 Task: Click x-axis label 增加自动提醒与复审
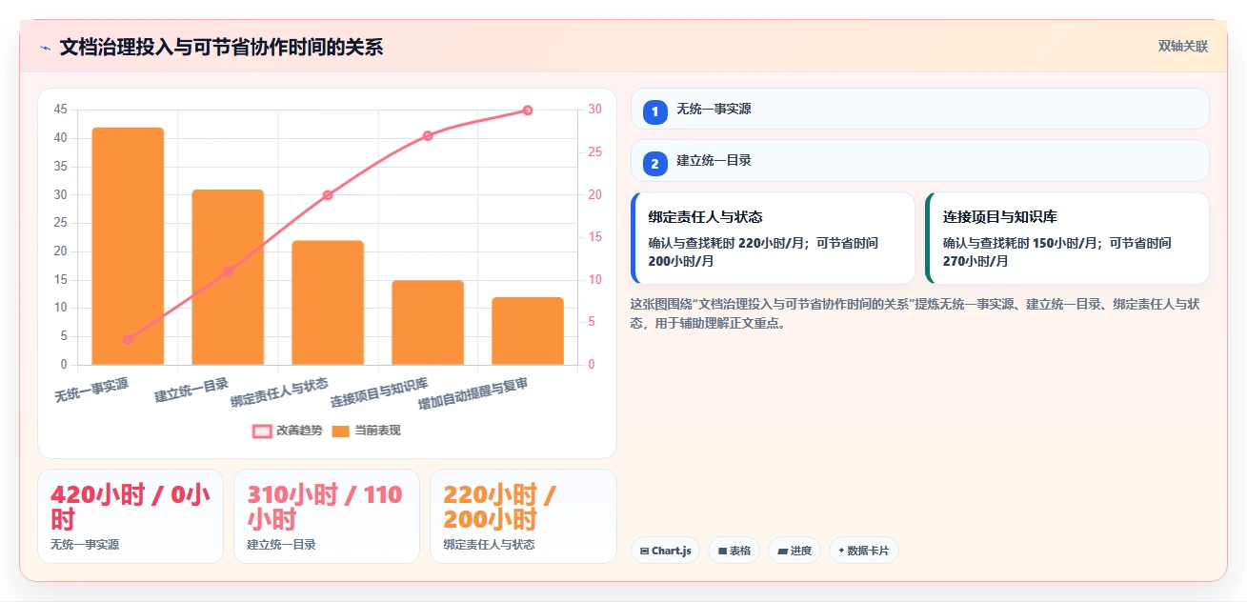[473, 393]
